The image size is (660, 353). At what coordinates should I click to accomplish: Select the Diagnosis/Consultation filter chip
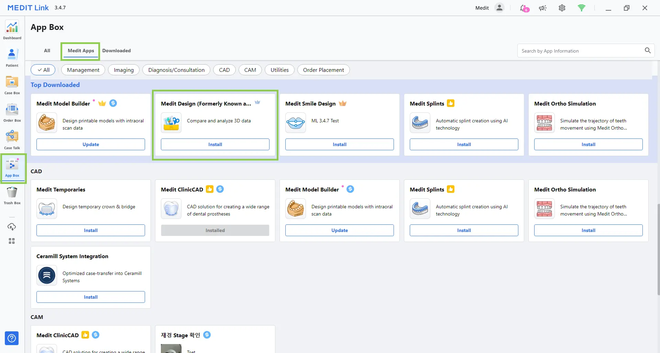click(176, 70)
